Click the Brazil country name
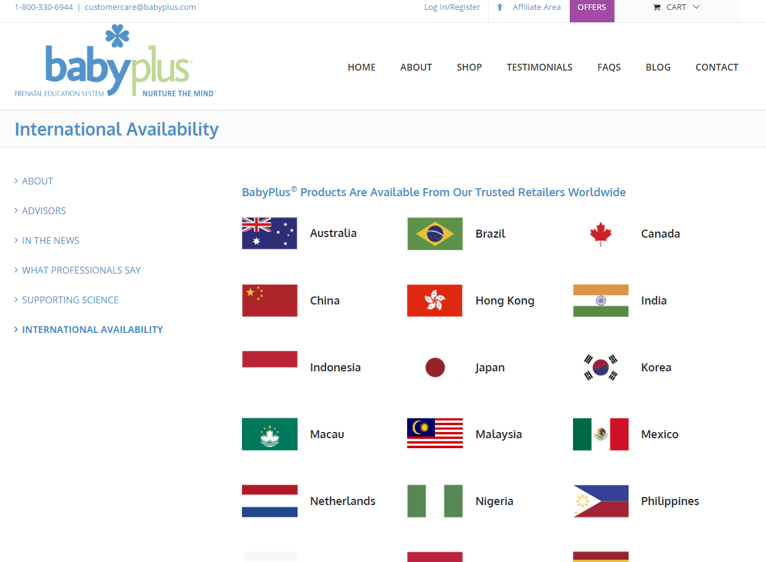Viewport: 766px width, 562px height. pyautogui.click(x=490, y=233)
